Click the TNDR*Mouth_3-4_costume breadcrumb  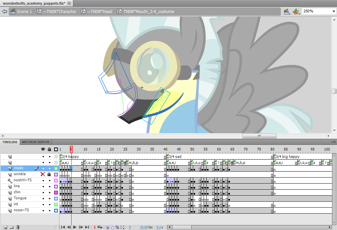pos(145,12)
